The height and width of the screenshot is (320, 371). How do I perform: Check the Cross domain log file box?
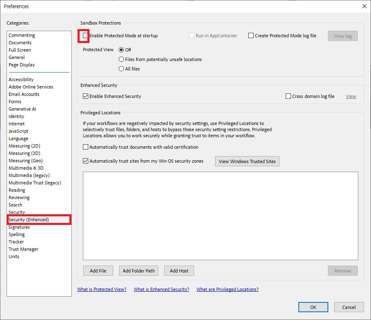[288, 96]
